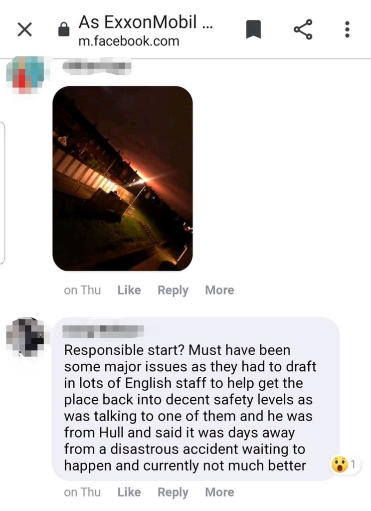371x511 pixels.
Task: Tap the m.facebook.com URL text
Action: coord(129,41)
